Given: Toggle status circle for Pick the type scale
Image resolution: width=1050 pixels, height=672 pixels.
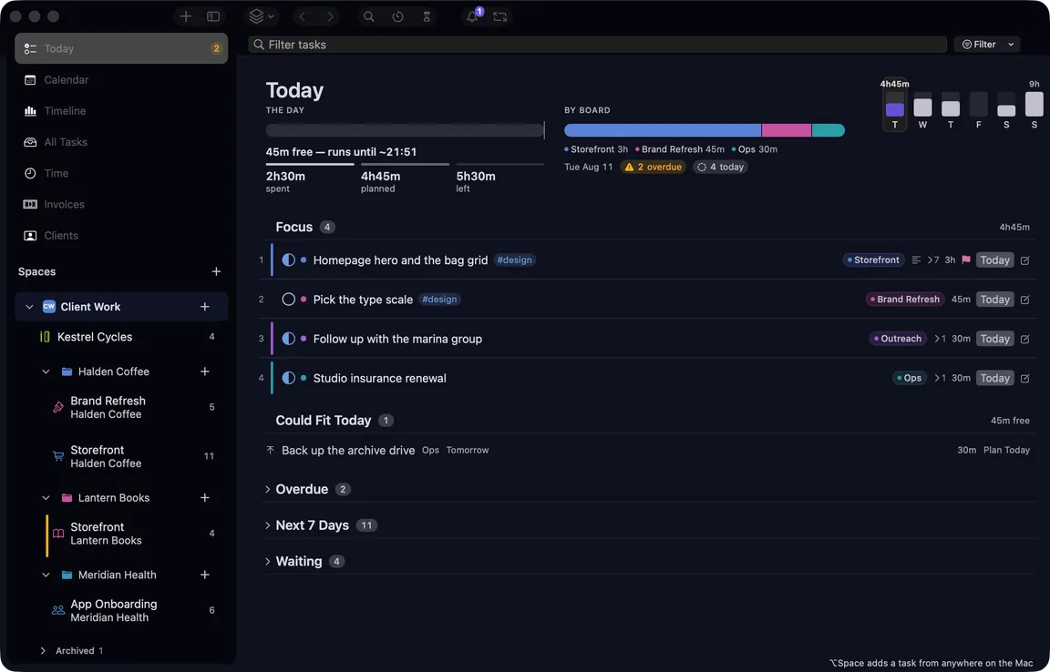Looking at the screenshot, I should [289, 300].
